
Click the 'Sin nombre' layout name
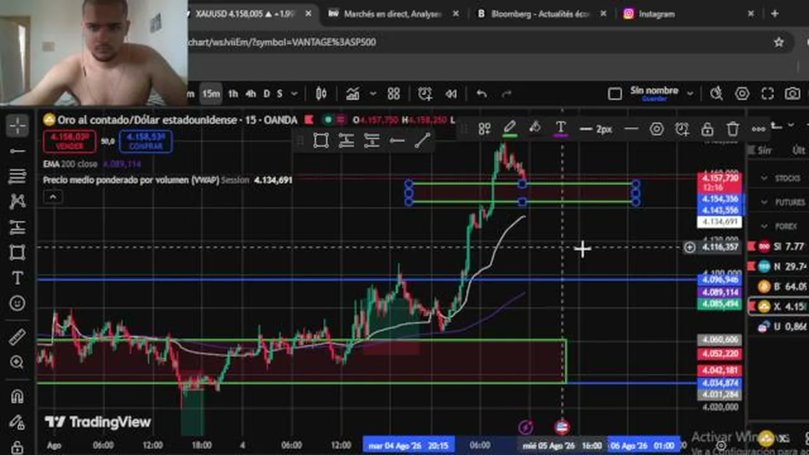tap(654, 91)
